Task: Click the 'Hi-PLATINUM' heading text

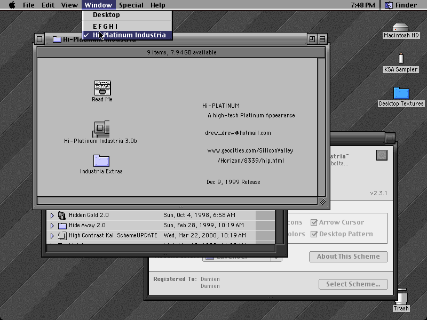Action: click(221, 106)
